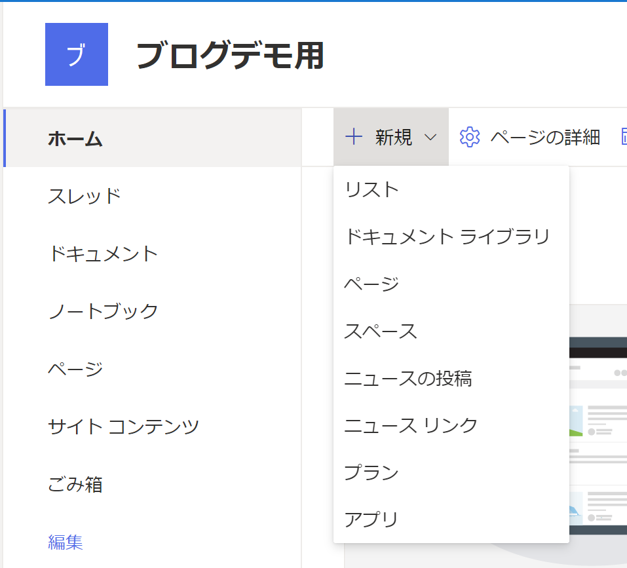Collapse the 新規 dropdown chevron
The height and width of the screenshot is (568, 627).
(x=430, y=138)
